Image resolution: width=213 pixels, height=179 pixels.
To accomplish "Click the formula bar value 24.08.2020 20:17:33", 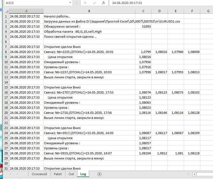I will click(127, 3).
